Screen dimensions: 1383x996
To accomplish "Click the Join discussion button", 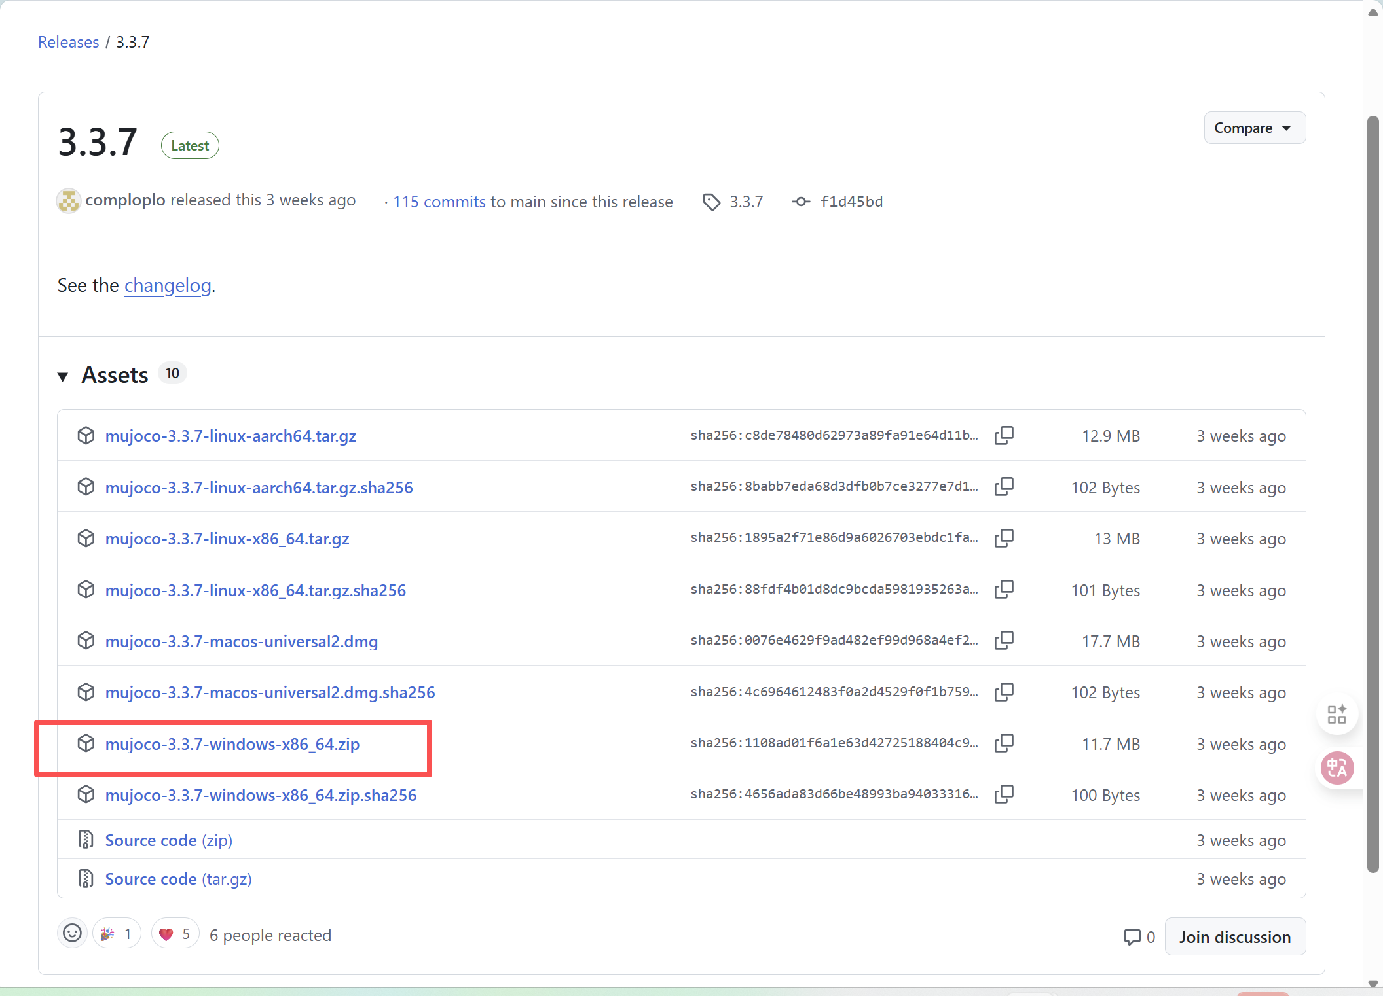I will (1234, 937).
